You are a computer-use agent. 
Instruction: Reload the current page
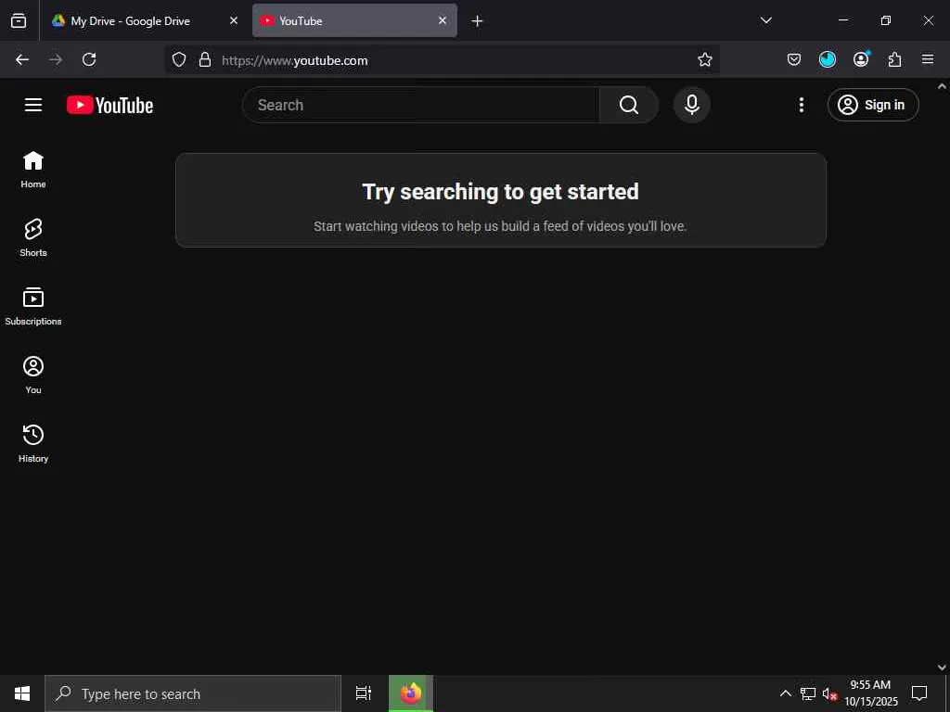click(x=89, y=59)
